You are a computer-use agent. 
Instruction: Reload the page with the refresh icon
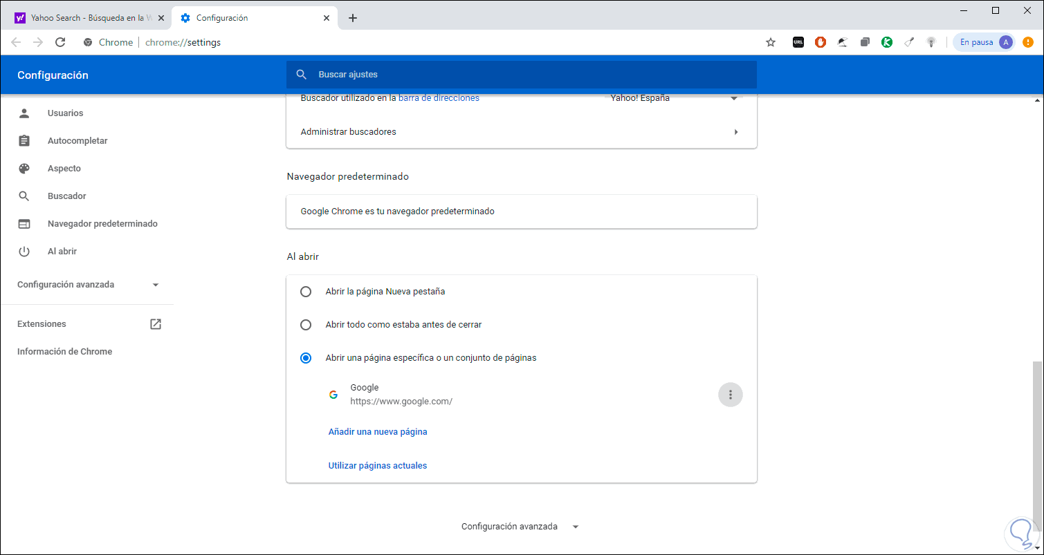tap(60, 42)
